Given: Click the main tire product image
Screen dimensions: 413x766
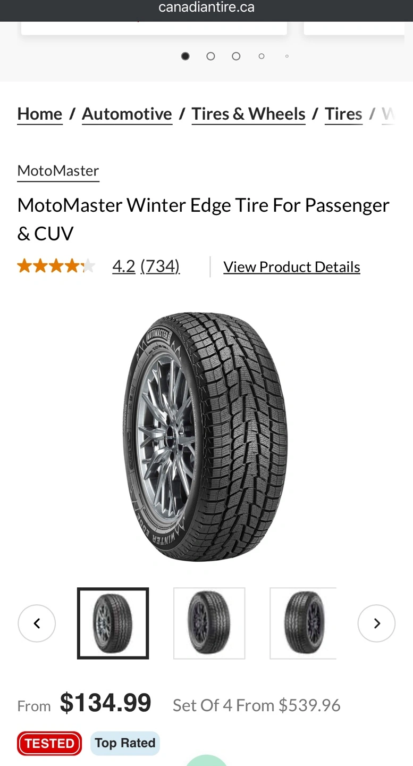Looking at the screenshot, I should (x=205, y=437).
